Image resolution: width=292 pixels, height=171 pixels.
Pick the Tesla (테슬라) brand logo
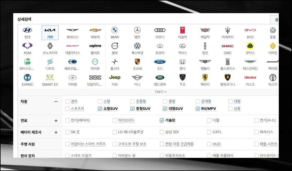[x=182, y=30]
